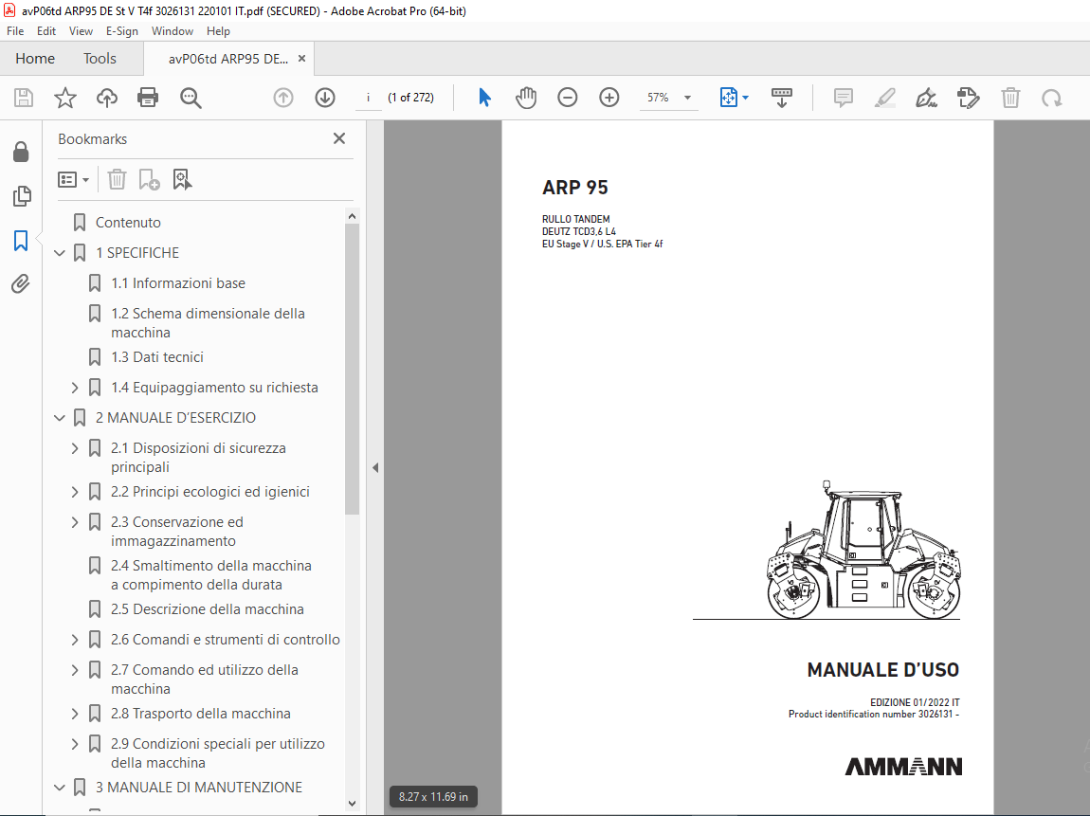Zoom out with the minus button
The height and width of the screenshot is (816, 1090).
click(568, 98)
